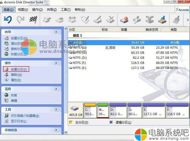Click the change label tag toolbar icon
The width and height of the screenshot is (190, 141).
(x=85, y=20)
